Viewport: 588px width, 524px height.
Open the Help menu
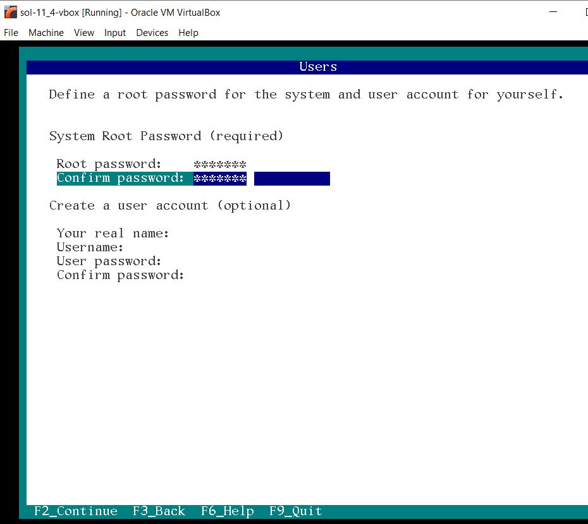[x=188, y=33]
